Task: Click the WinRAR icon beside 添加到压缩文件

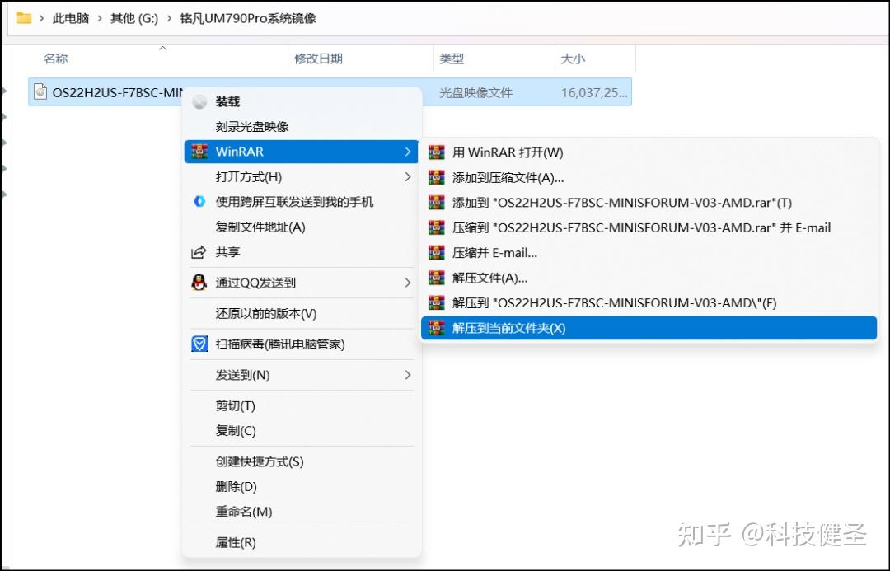Action: click(436, 177)
